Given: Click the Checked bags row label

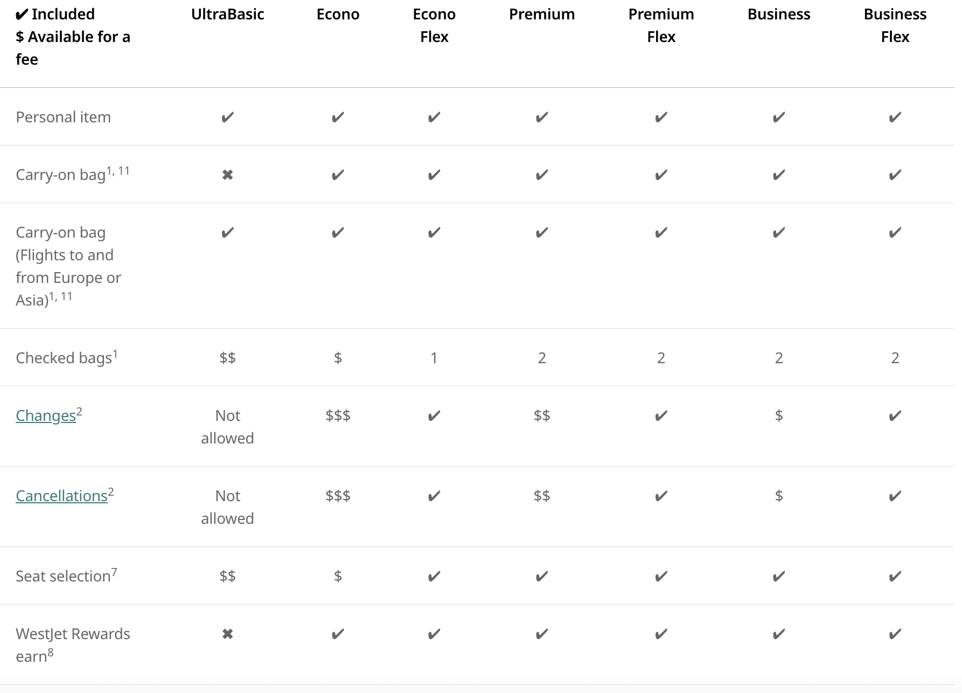Looking at the screenshot, I should pos(64,358).
